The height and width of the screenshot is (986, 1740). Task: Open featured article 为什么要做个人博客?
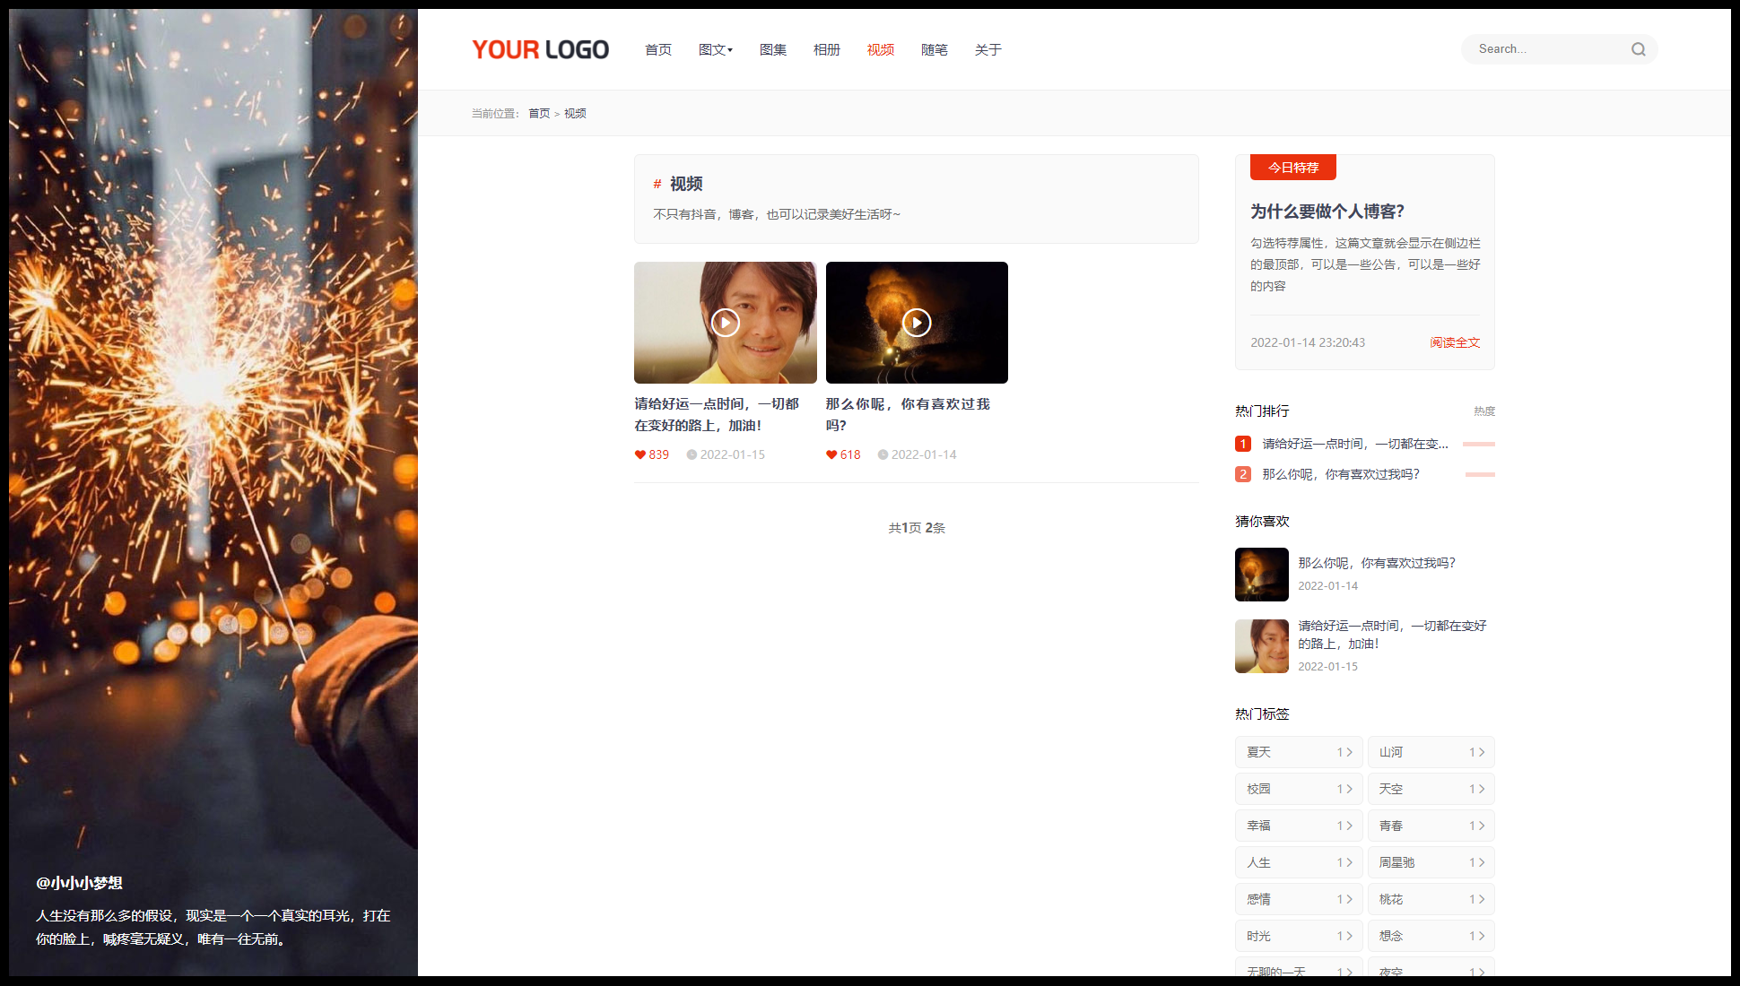[x=1327, y=212]
